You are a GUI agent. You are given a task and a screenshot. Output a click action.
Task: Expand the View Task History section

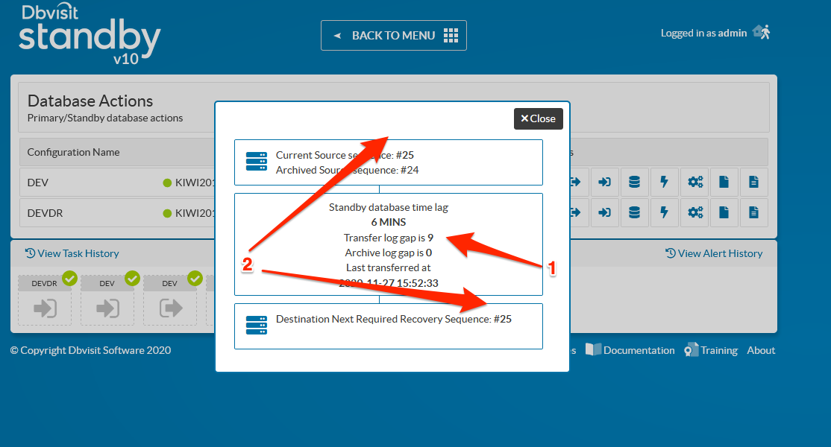point(72,253)
